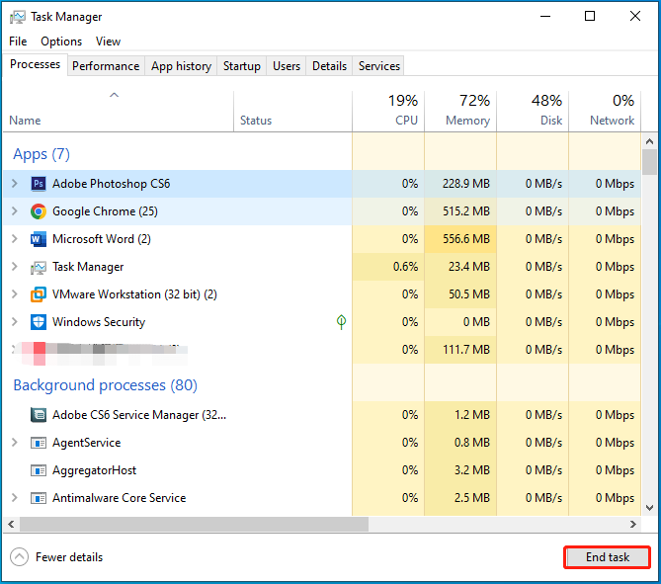The image size is (661, 584).
Task: Click the Microsoft Word icon
Action: pyautogui.click(x=39, y=239)
